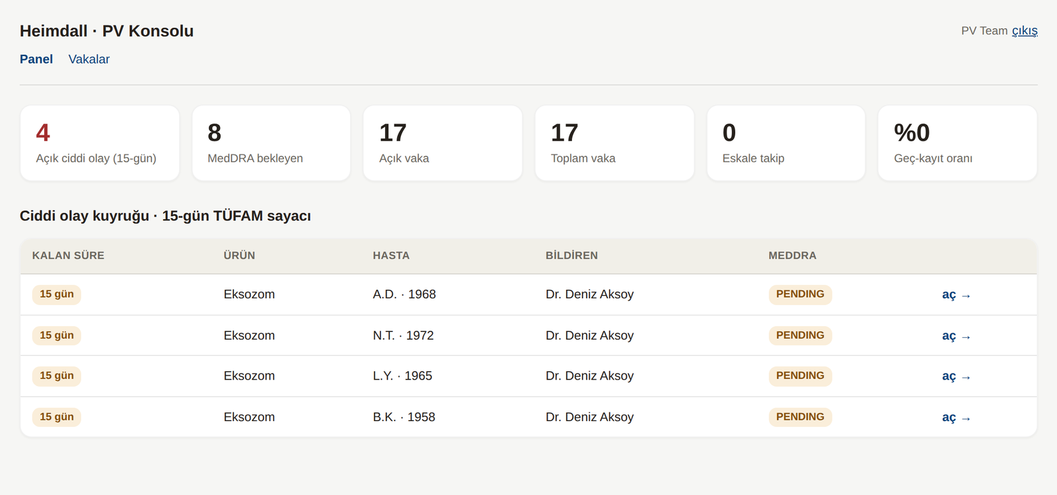Open the N.T. · 1972 case via aç
Viewport: 1057px width, 495px height.
(x=956, y=336)
